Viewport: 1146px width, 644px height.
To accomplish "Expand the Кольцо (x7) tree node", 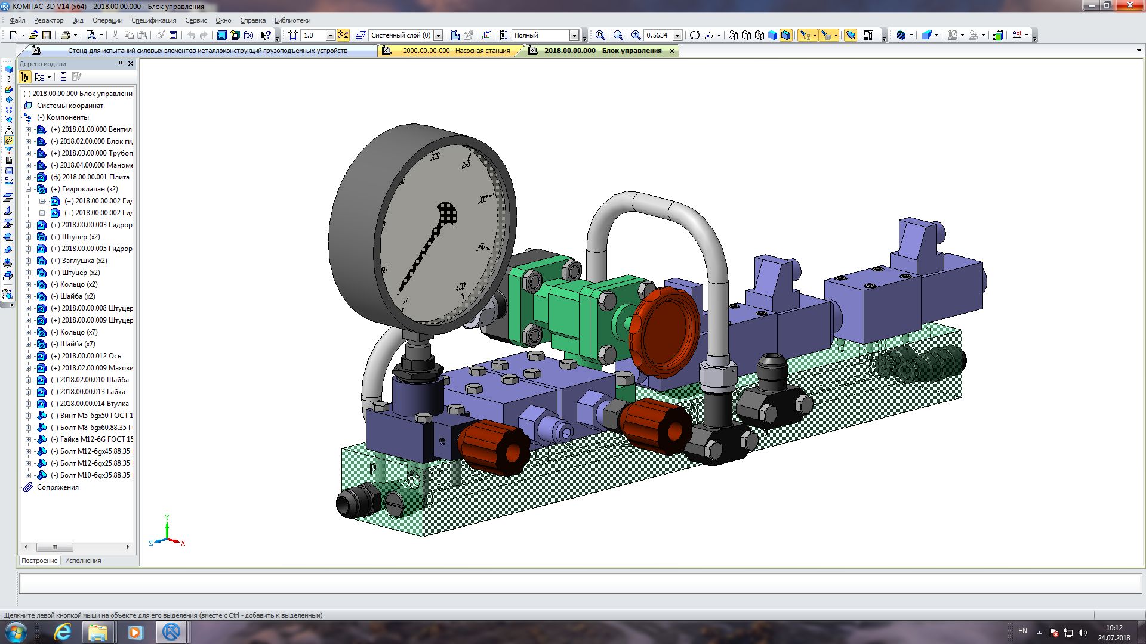I will point(28,332).
